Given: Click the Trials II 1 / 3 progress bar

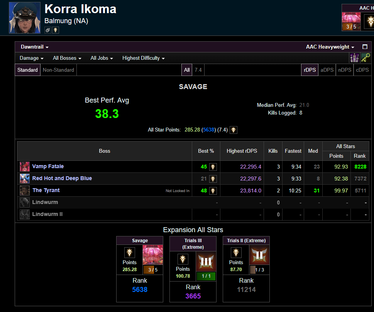Looking at the screenshot, I should coord(259,270).
